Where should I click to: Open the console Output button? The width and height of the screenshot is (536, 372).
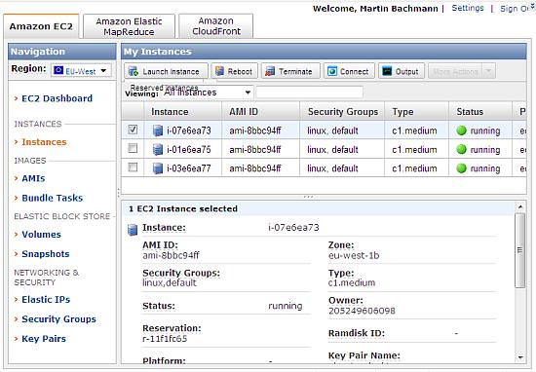click(x=402, y=71)
